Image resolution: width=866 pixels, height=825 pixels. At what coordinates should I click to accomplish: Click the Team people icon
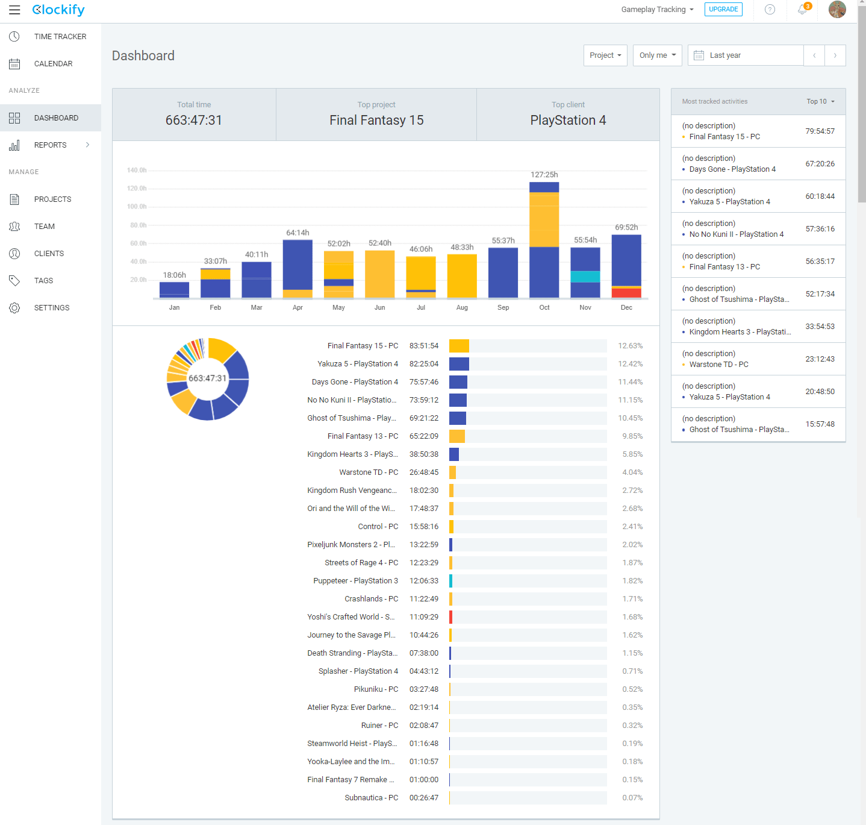pos(14,227)
